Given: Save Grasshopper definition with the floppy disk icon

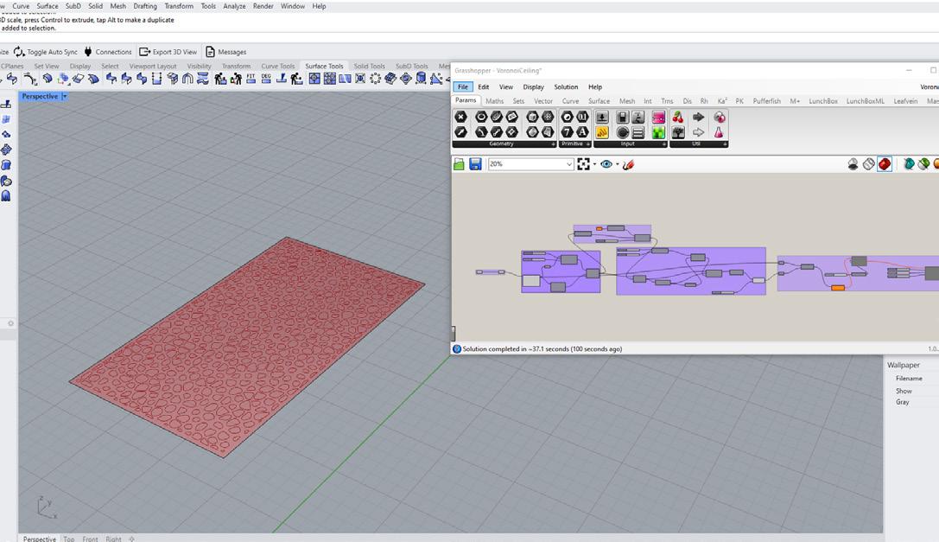Looking at the screenshot, I should [475, 164].
